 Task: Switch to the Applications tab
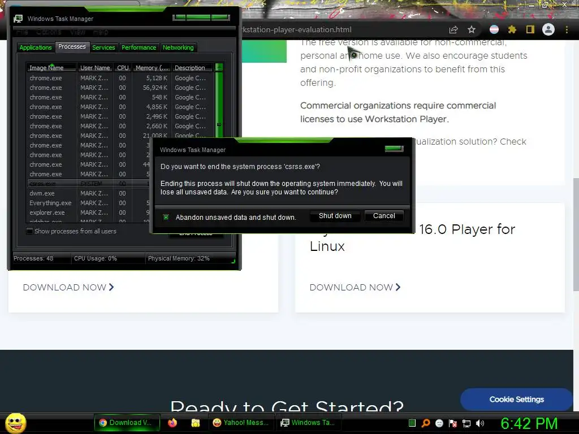click(36, 47)
